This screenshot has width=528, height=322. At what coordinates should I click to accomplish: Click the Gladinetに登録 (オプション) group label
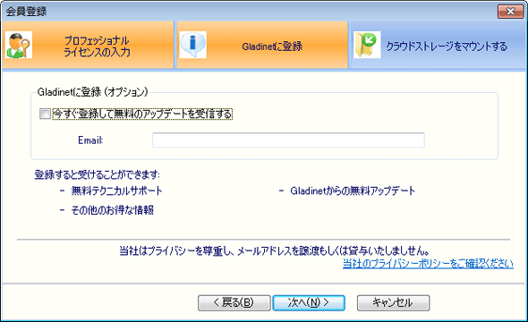click(92, 92)
